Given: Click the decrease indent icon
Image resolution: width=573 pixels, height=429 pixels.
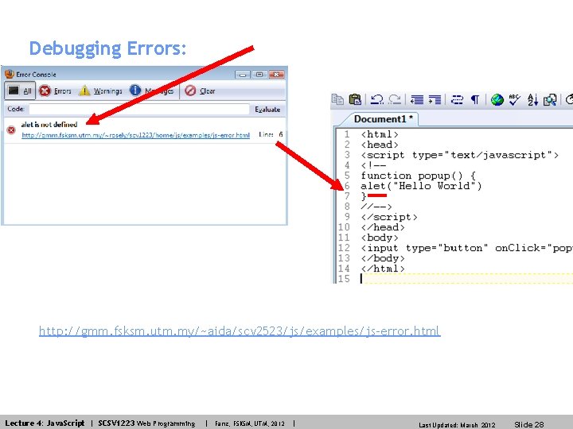Looking at the screenshot, I should click(x=417, y=99).
